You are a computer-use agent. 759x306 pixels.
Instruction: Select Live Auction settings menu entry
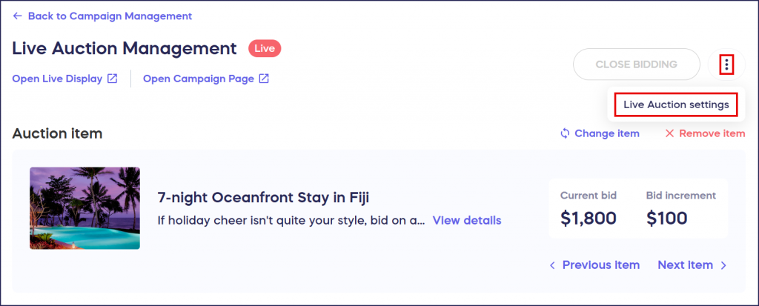tap(676, 104)
